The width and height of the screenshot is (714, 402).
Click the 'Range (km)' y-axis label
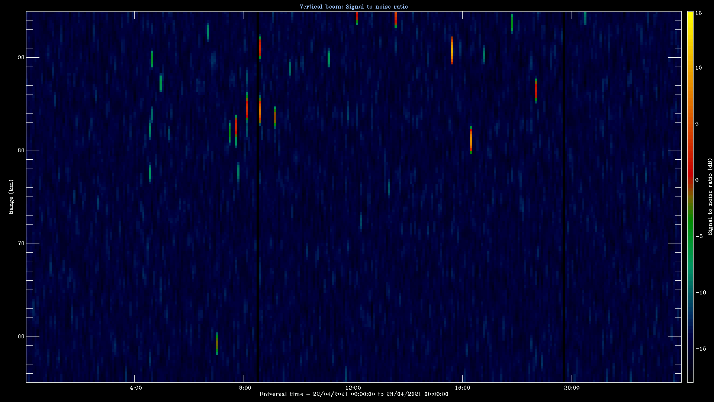[x=11, y=197]
